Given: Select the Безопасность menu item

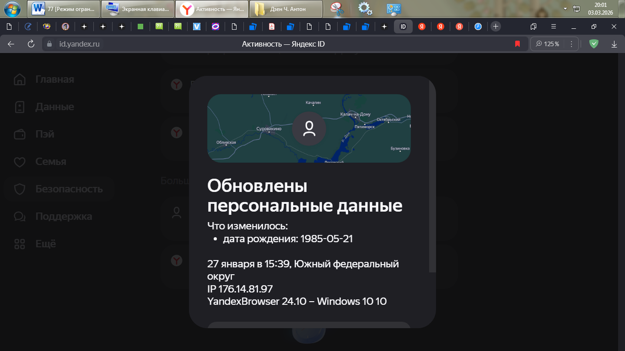Looking at the screenshot, I should [70, 189].
